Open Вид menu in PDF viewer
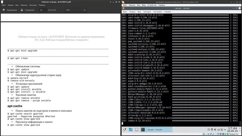 [x=17, y=5]
